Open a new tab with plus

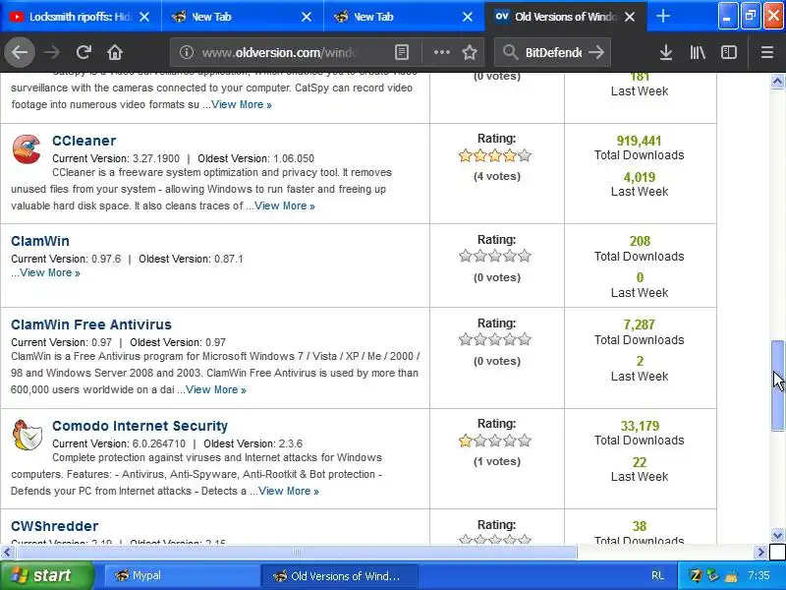662,17
